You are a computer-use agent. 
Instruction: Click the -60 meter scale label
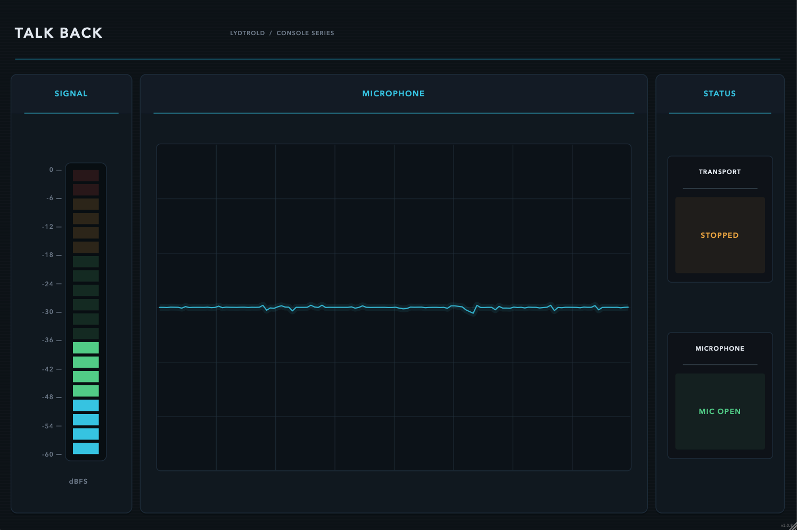[48, 454]
